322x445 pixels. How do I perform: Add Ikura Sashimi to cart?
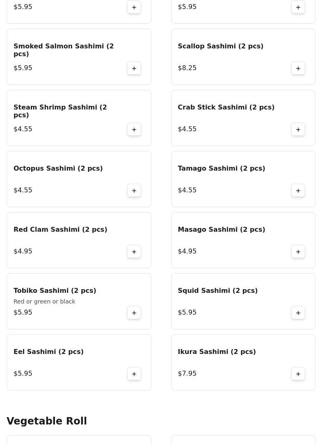click(x=298, y=374)
